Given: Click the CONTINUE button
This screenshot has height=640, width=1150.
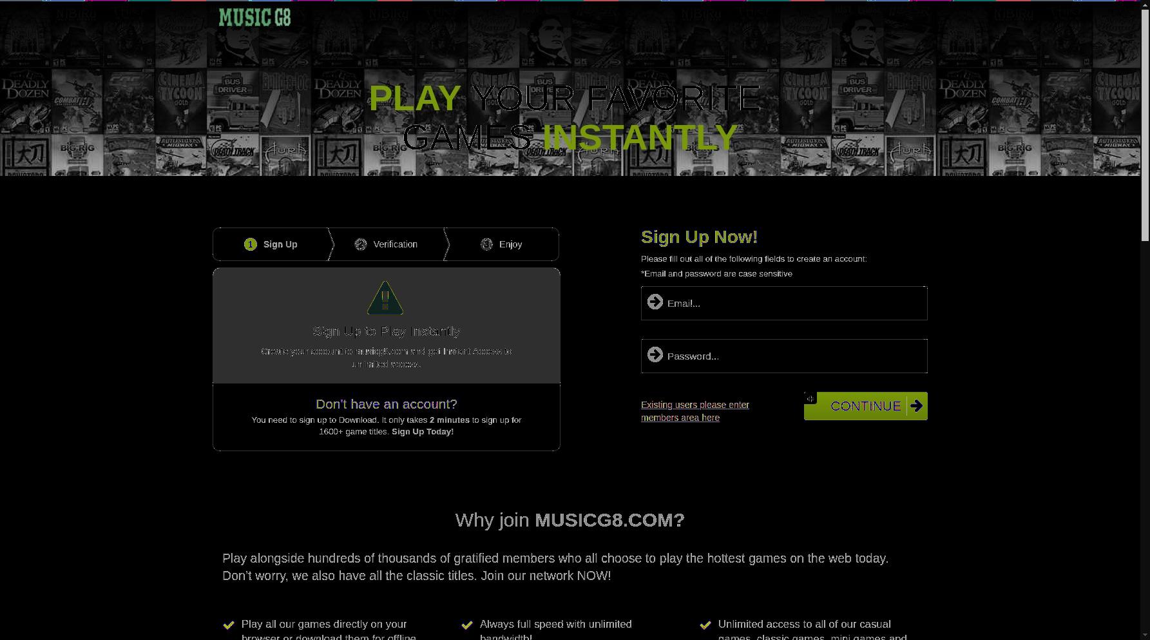Looking at the screenshot, I should pyautogui.click(x=866, y=406).
